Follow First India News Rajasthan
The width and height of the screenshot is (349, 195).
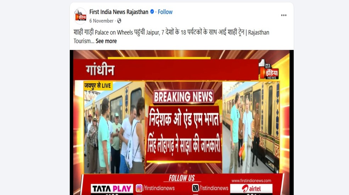(165, 12)
